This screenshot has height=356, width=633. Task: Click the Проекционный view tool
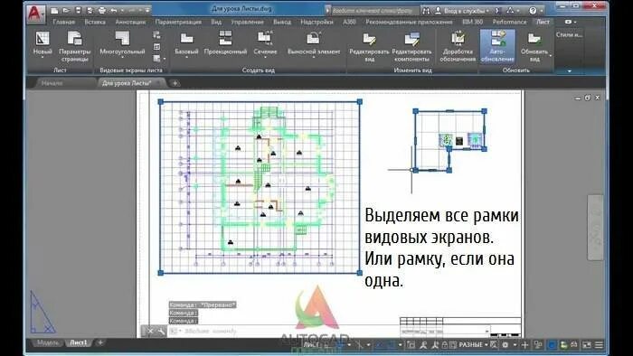tap(225, 42)
